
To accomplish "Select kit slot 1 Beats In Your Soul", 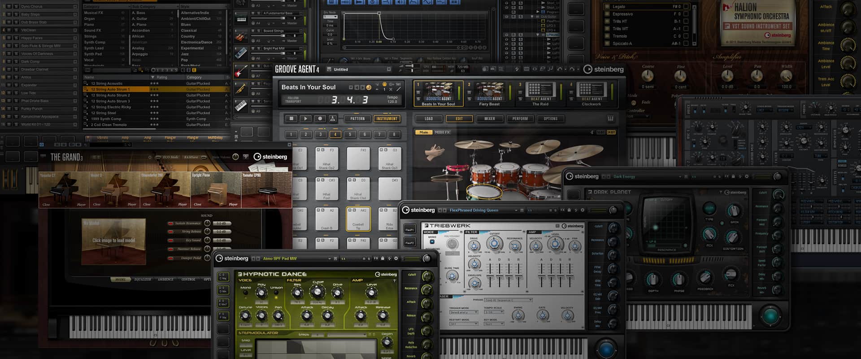I will pos(438,94).
